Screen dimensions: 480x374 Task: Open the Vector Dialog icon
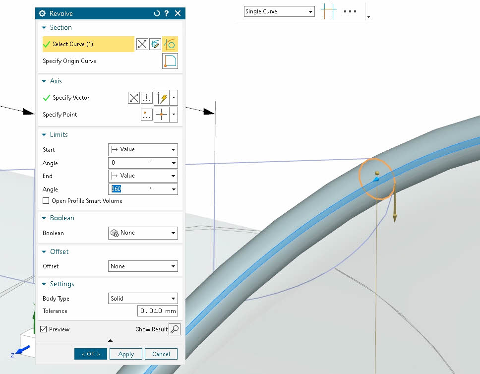pos(147,98)
